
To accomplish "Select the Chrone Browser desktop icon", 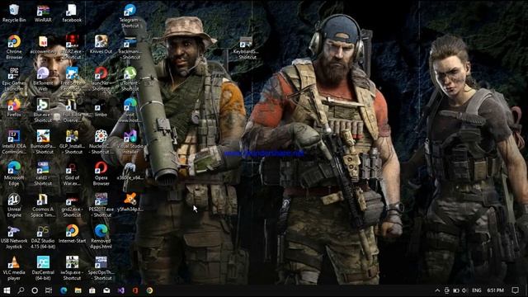I will coord(14,48).
